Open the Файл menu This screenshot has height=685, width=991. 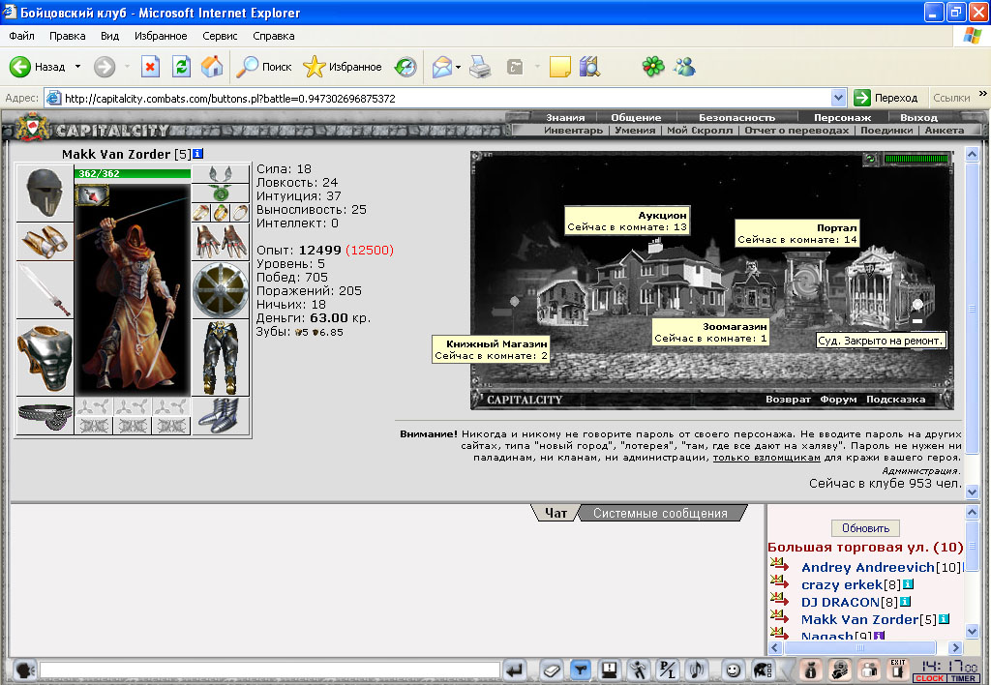(21, 36)
